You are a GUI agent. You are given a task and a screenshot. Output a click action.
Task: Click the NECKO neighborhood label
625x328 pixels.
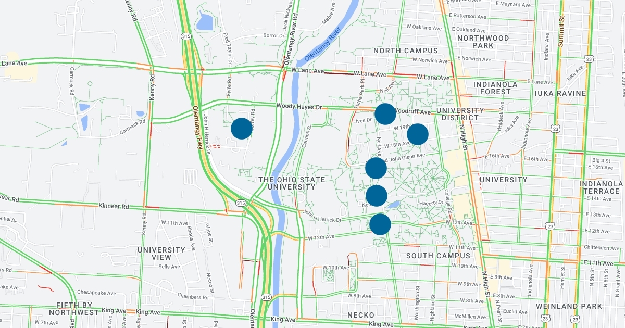pos(361,315)
